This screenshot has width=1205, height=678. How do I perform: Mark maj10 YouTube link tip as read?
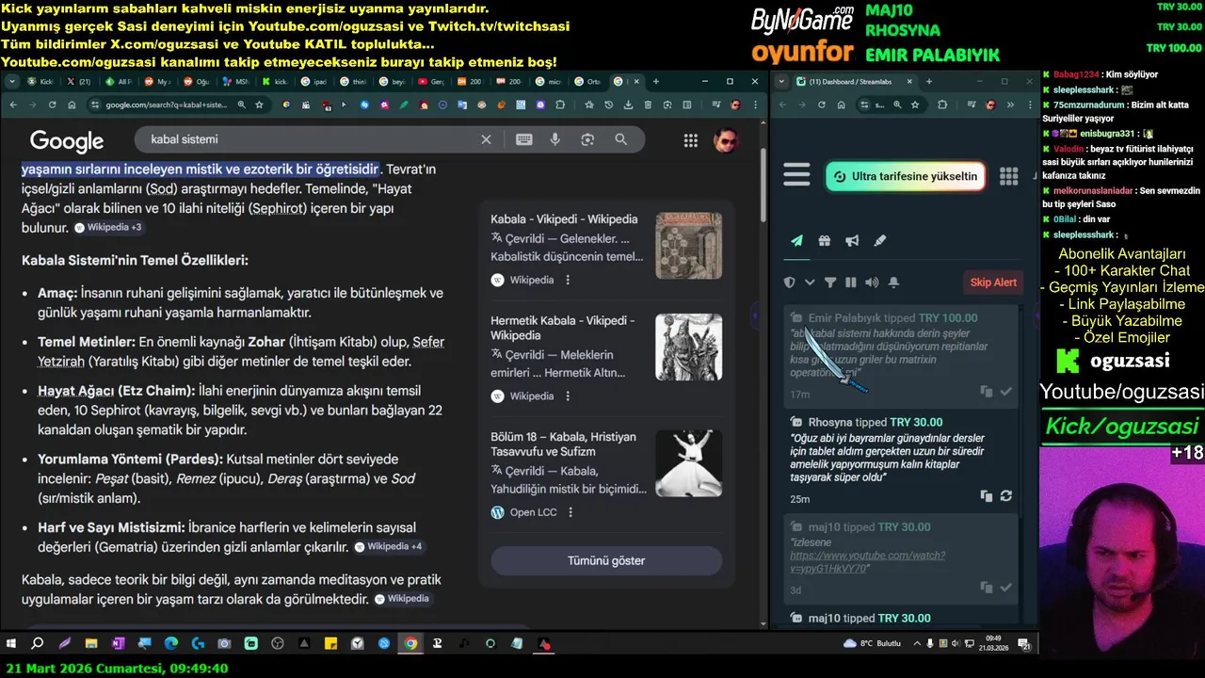click(1005, 588)
